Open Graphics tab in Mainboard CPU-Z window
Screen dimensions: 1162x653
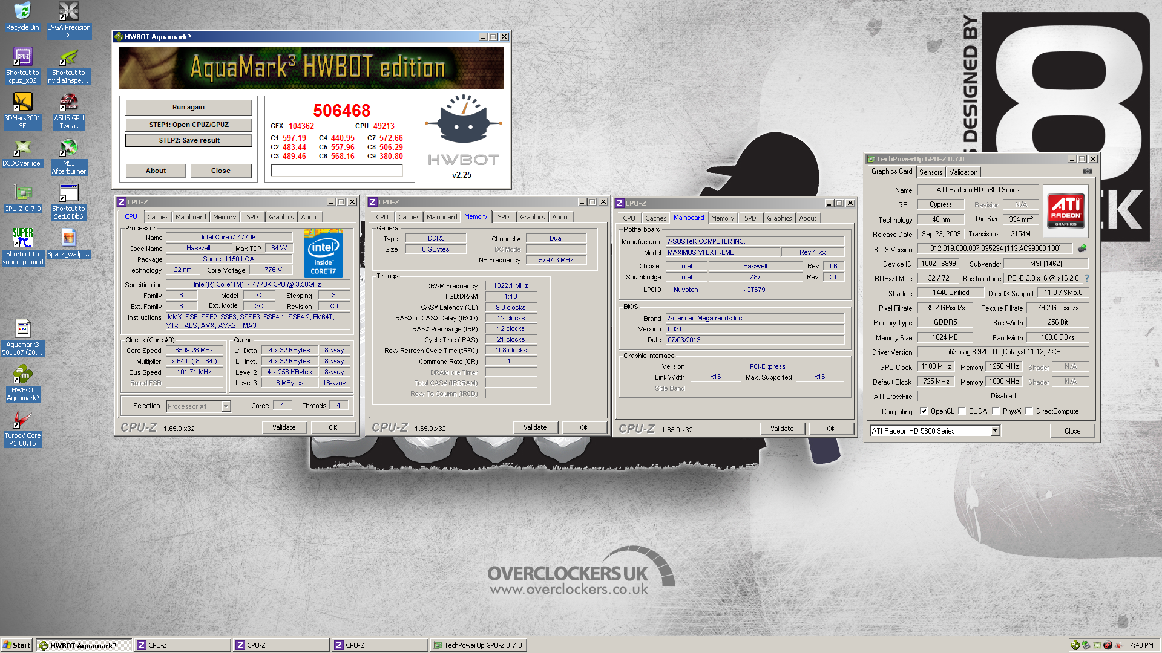tap(780, 218)
